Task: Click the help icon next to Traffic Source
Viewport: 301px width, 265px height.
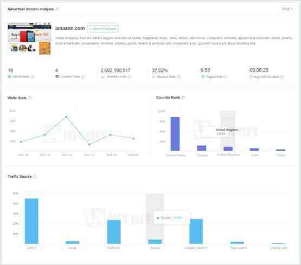Action: click(x=35, y=177)
